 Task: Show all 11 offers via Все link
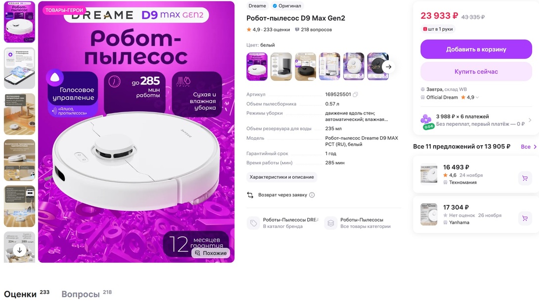coord(529,147)
